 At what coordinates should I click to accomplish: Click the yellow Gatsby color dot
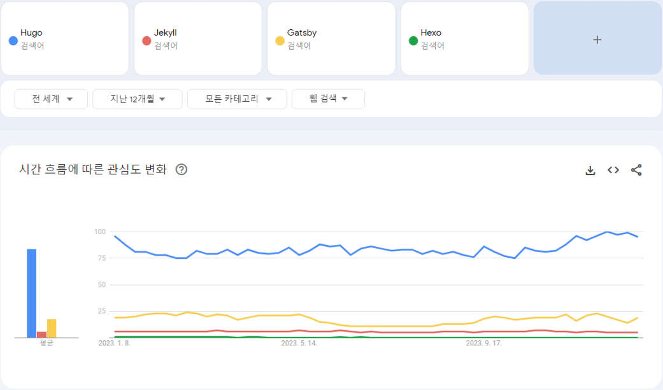(280, 41)
